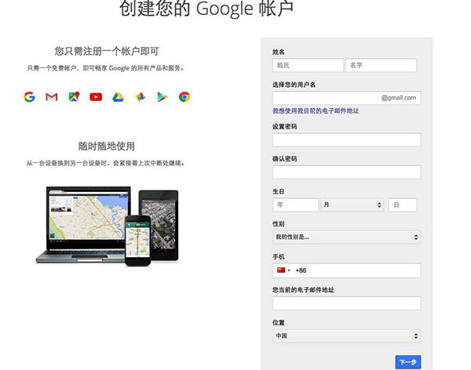This screenshot has height=370, width=471.
Task: Focus the username @gmail.com field
Action: click(x=347, y=98)
